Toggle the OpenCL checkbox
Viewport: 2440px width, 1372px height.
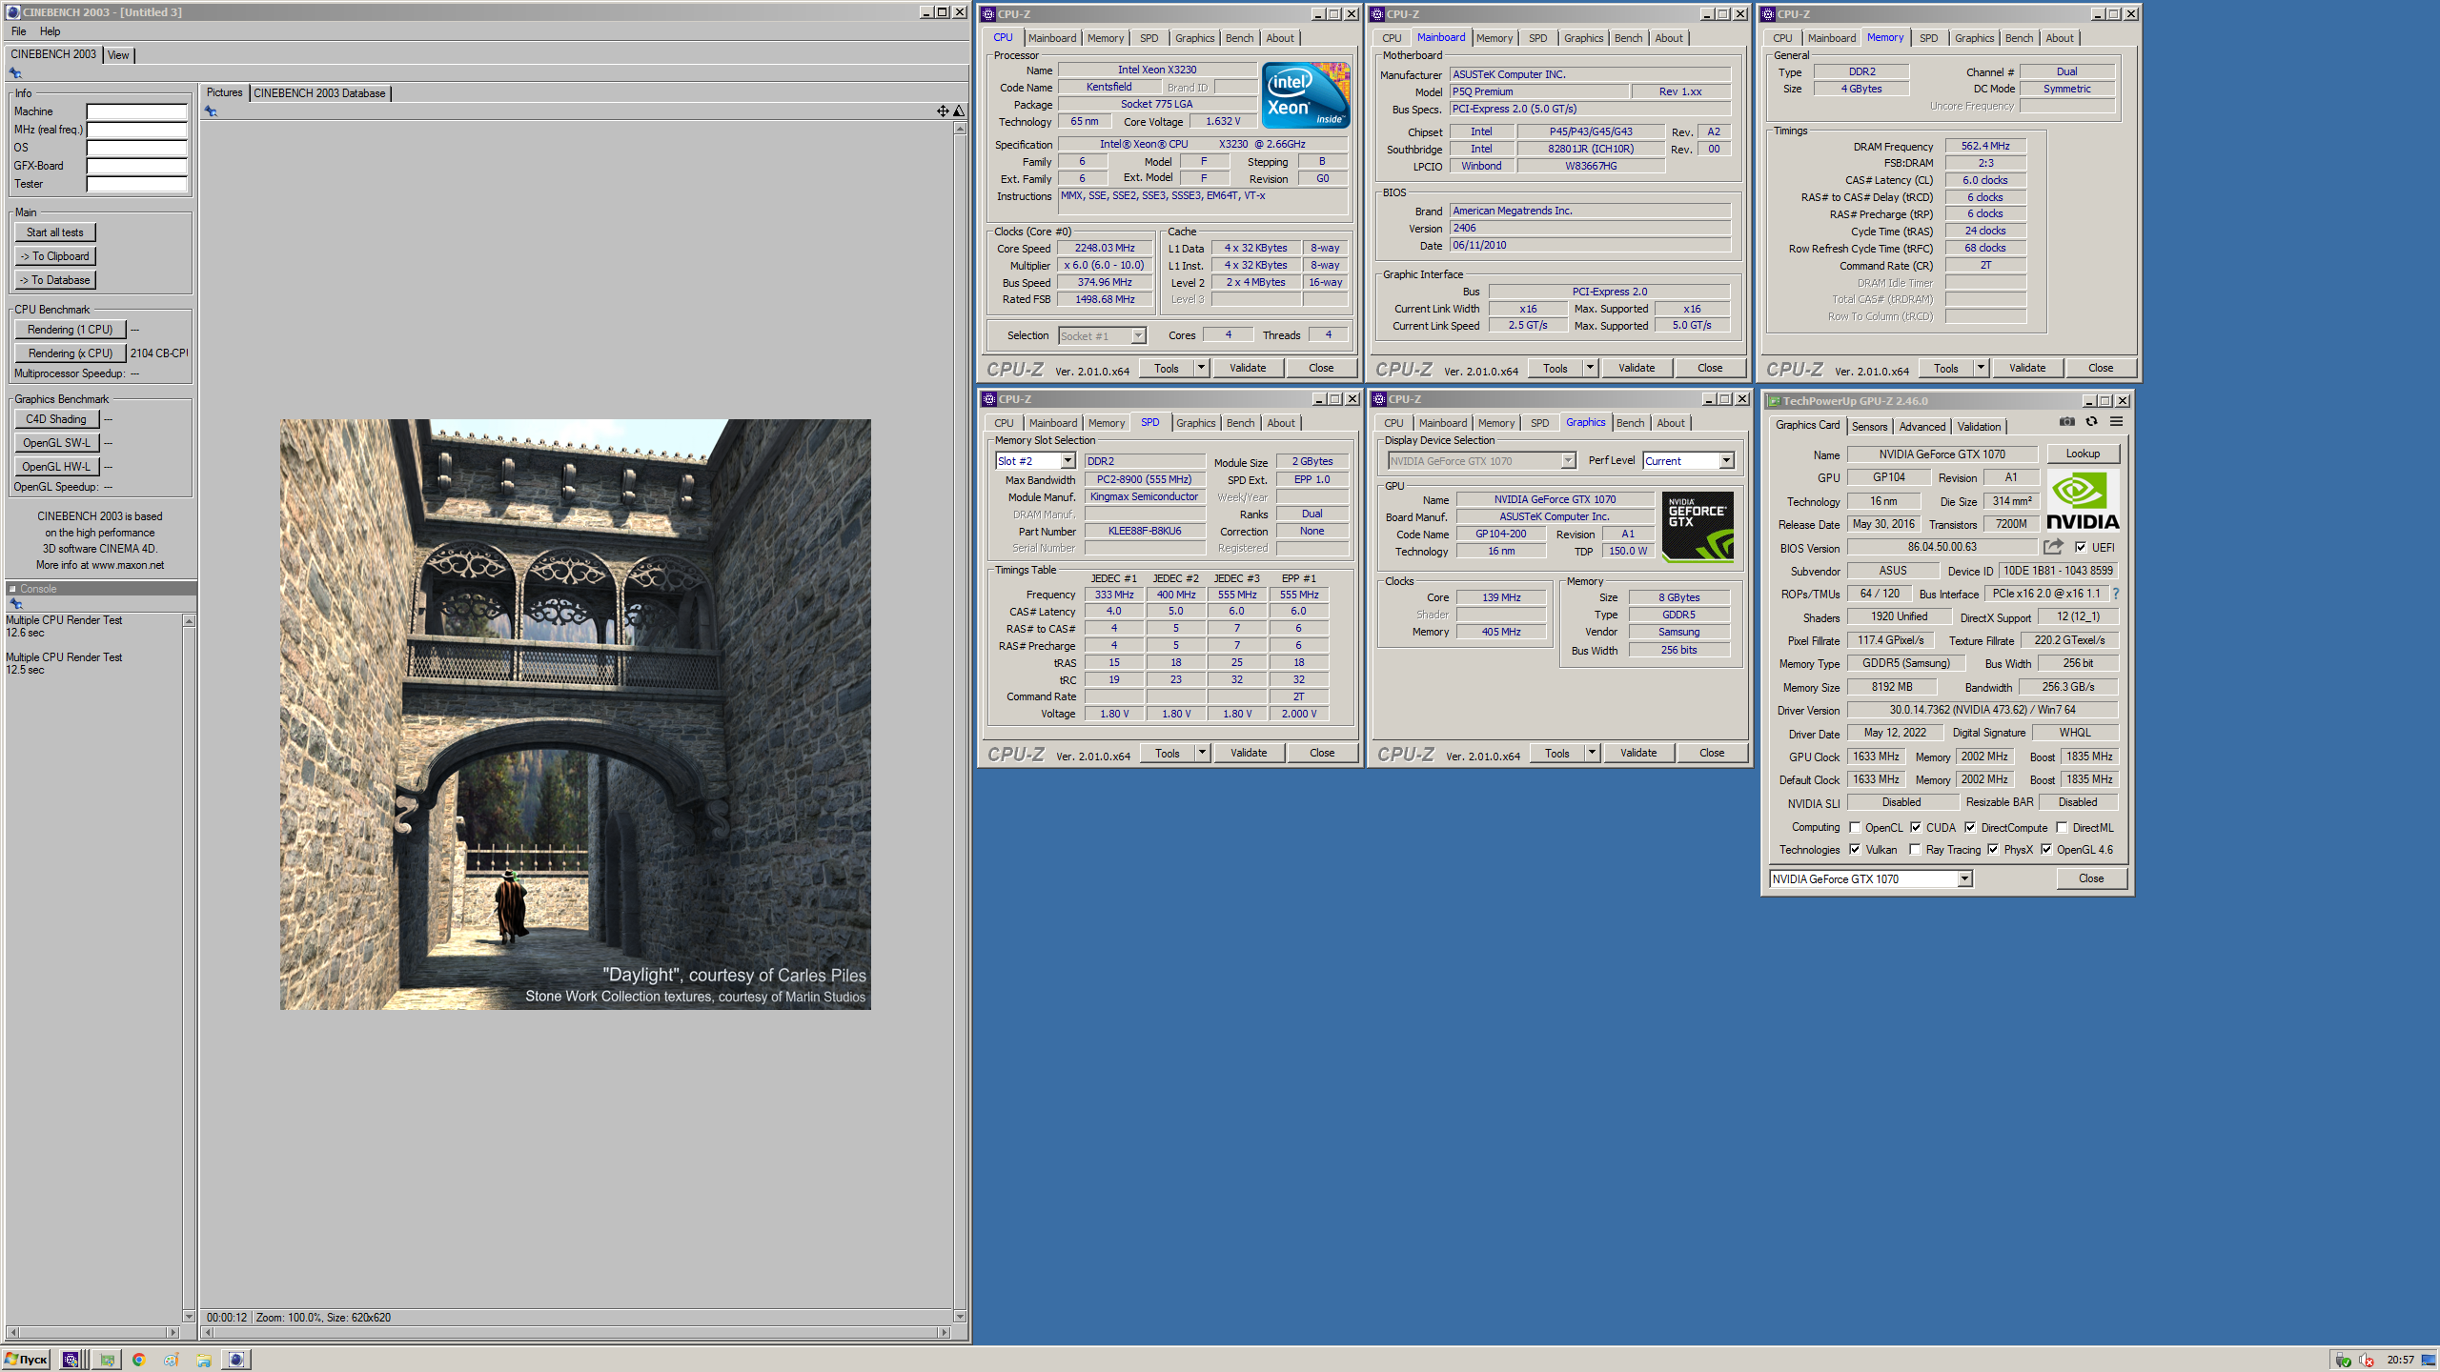click(x=1855, y=827)
